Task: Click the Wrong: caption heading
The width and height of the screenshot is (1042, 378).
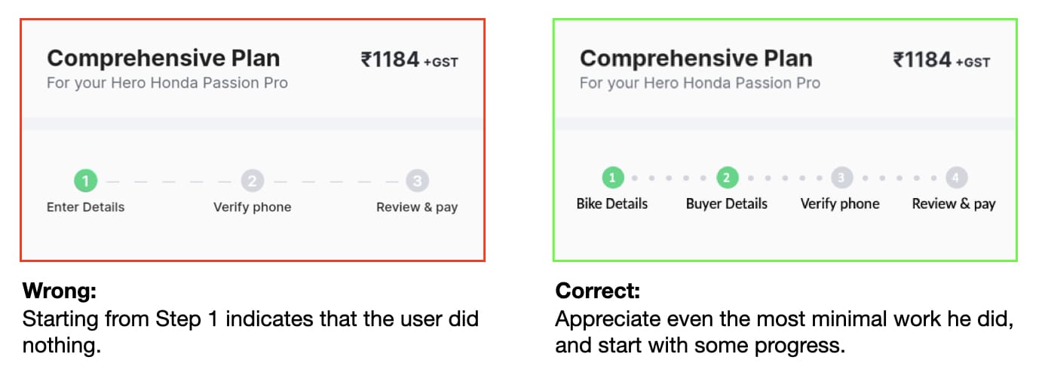Action: 60,291
